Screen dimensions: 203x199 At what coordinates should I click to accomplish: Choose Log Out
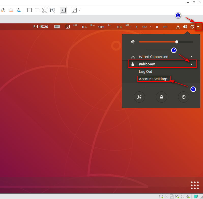pyautogui.click(x=146, y=72)
